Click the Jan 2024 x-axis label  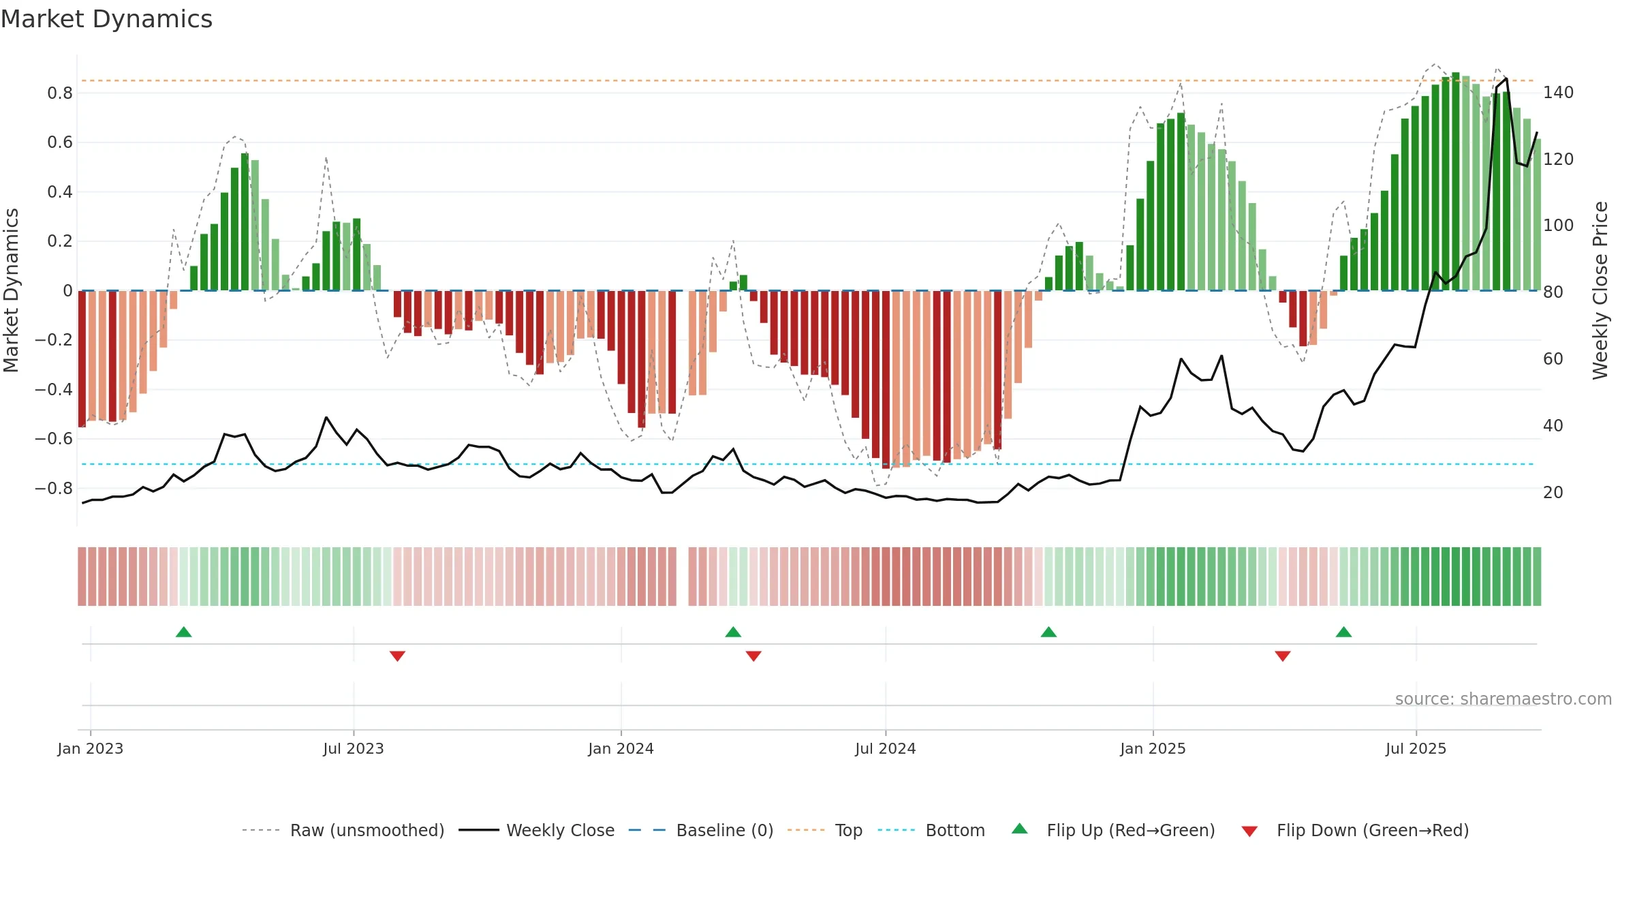point(621,748)
